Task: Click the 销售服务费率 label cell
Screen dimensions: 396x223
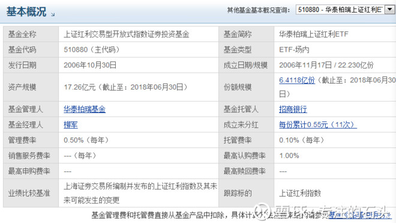Action: click(x=31, y=156)
